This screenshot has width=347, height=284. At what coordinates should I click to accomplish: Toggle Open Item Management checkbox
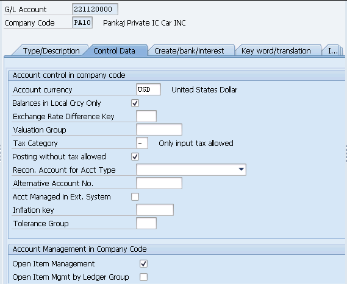(144, 263)
